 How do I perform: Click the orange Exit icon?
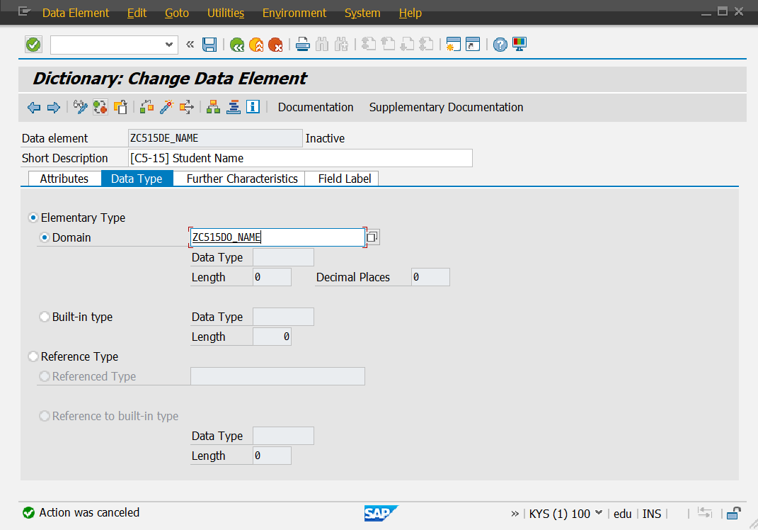[256, 45]
